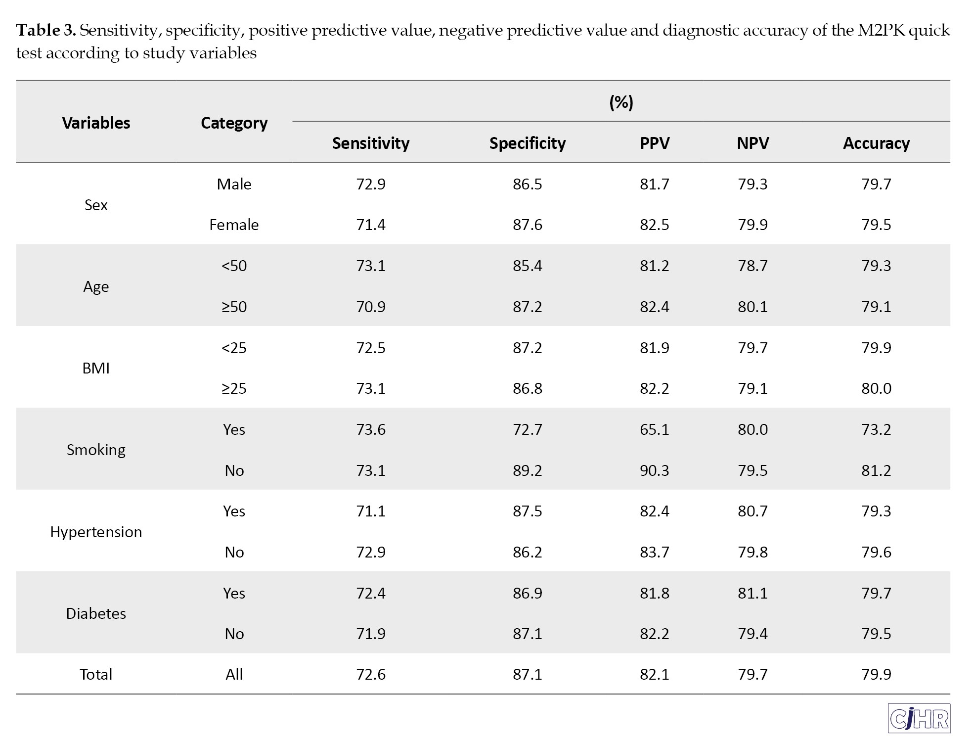
Task: Click the 90.3 PPV value for non-smokers
Action: pyautogui.click(x=654, y=470)
